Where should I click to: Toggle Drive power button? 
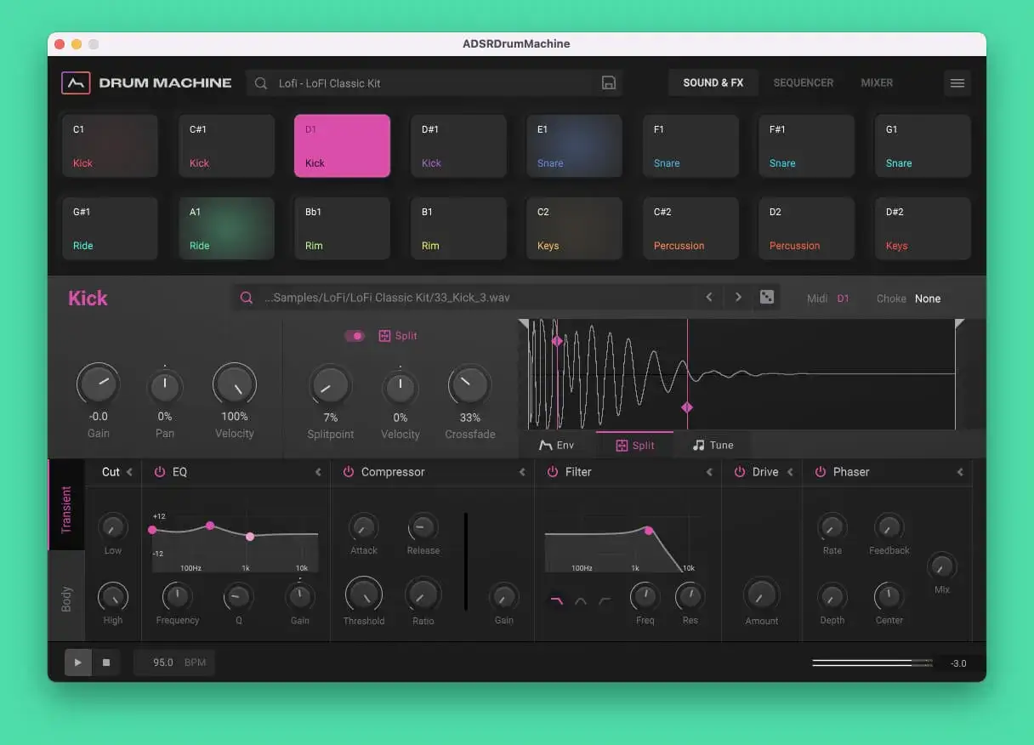tap(739, 472)
